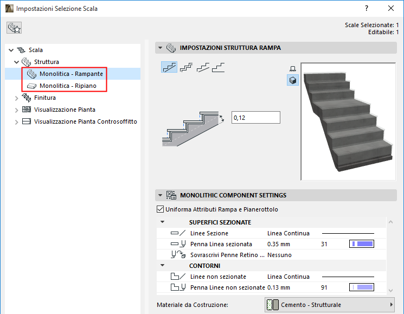Click the settings list scroll up arrow
Image resolution: width=404 pixels, height=314 pixels.
(x=390, y=222)
